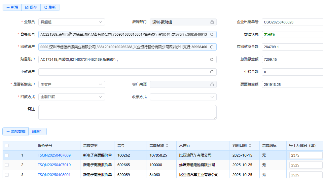
Task: Click the search icon in 贴息账户 field
Action: click(212, 59)
